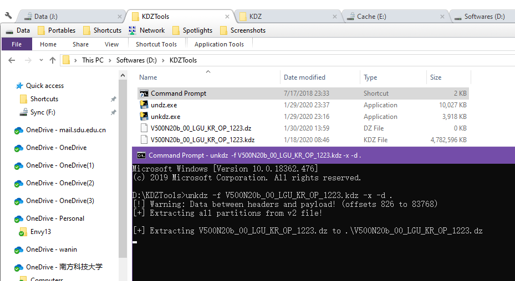
Task: Click the address bar folder icon
Action: click(67, 60)
